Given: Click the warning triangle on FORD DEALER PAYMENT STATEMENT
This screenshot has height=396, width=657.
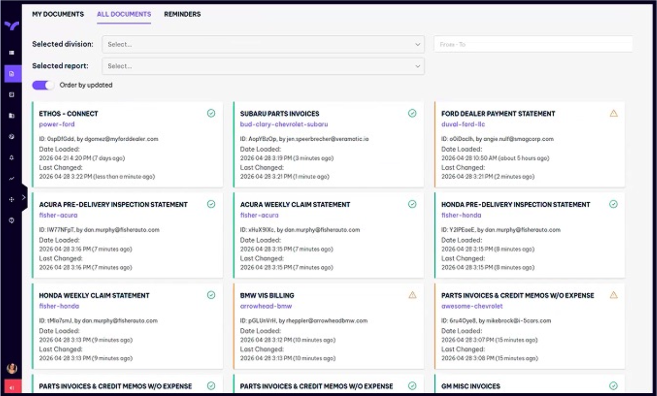Looking at the screenshot, I should pyautogui.click(x=614, y=113).
